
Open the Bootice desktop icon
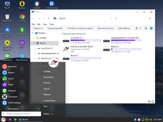pos(22,5)
